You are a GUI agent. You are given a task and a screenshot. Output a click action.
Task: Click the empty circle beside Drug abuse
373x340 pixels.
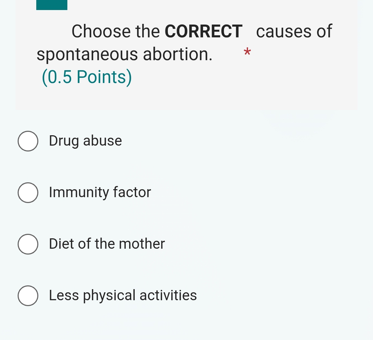28,141
